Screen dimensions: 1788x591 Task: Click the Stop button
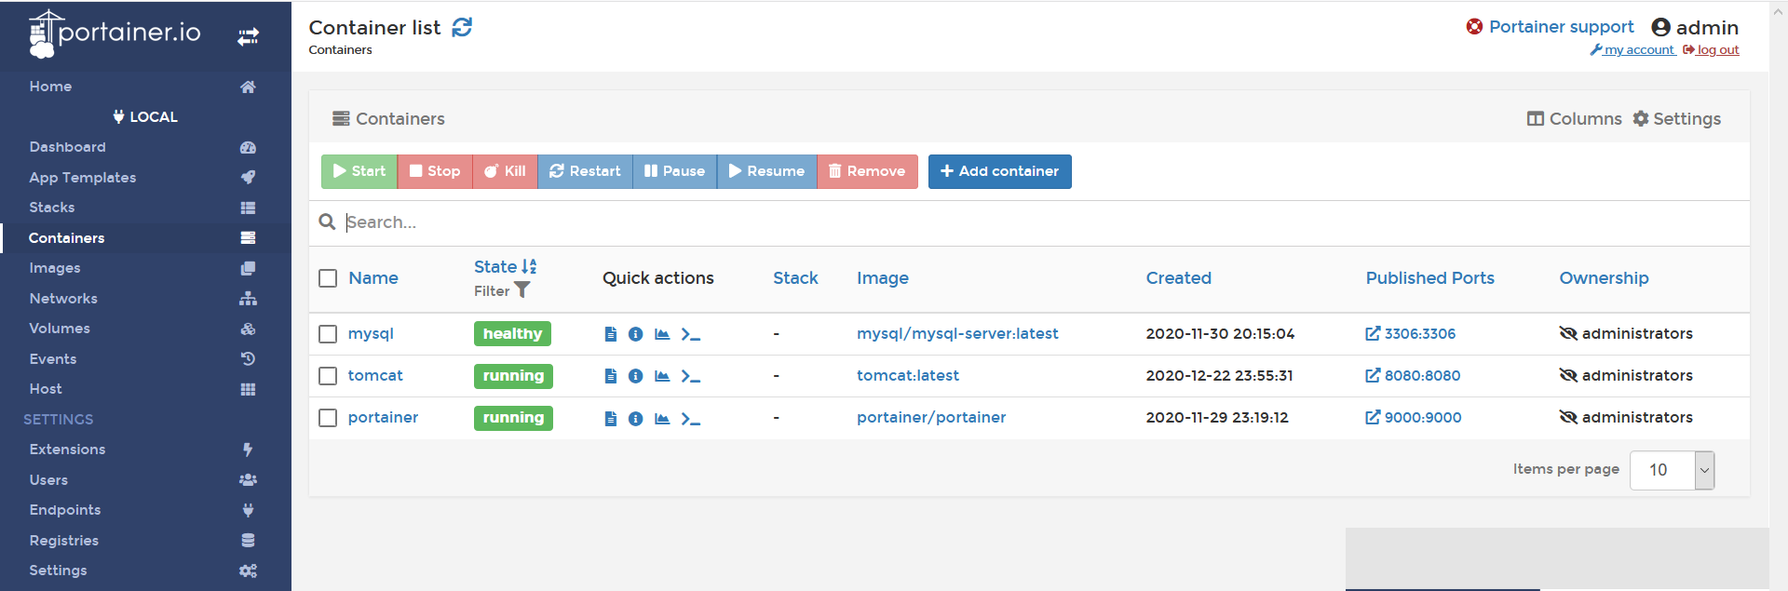435,171
